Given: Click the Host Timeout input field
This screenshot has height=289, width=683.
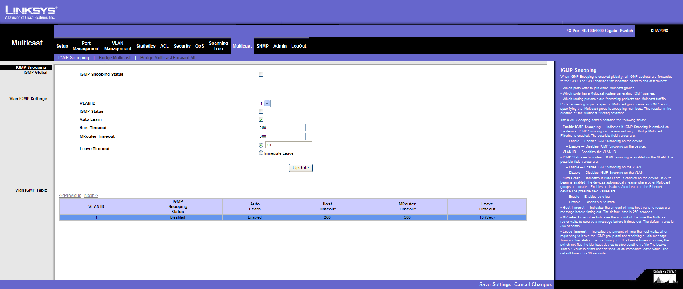Looking at the screenshot, I should pos(282,128).
